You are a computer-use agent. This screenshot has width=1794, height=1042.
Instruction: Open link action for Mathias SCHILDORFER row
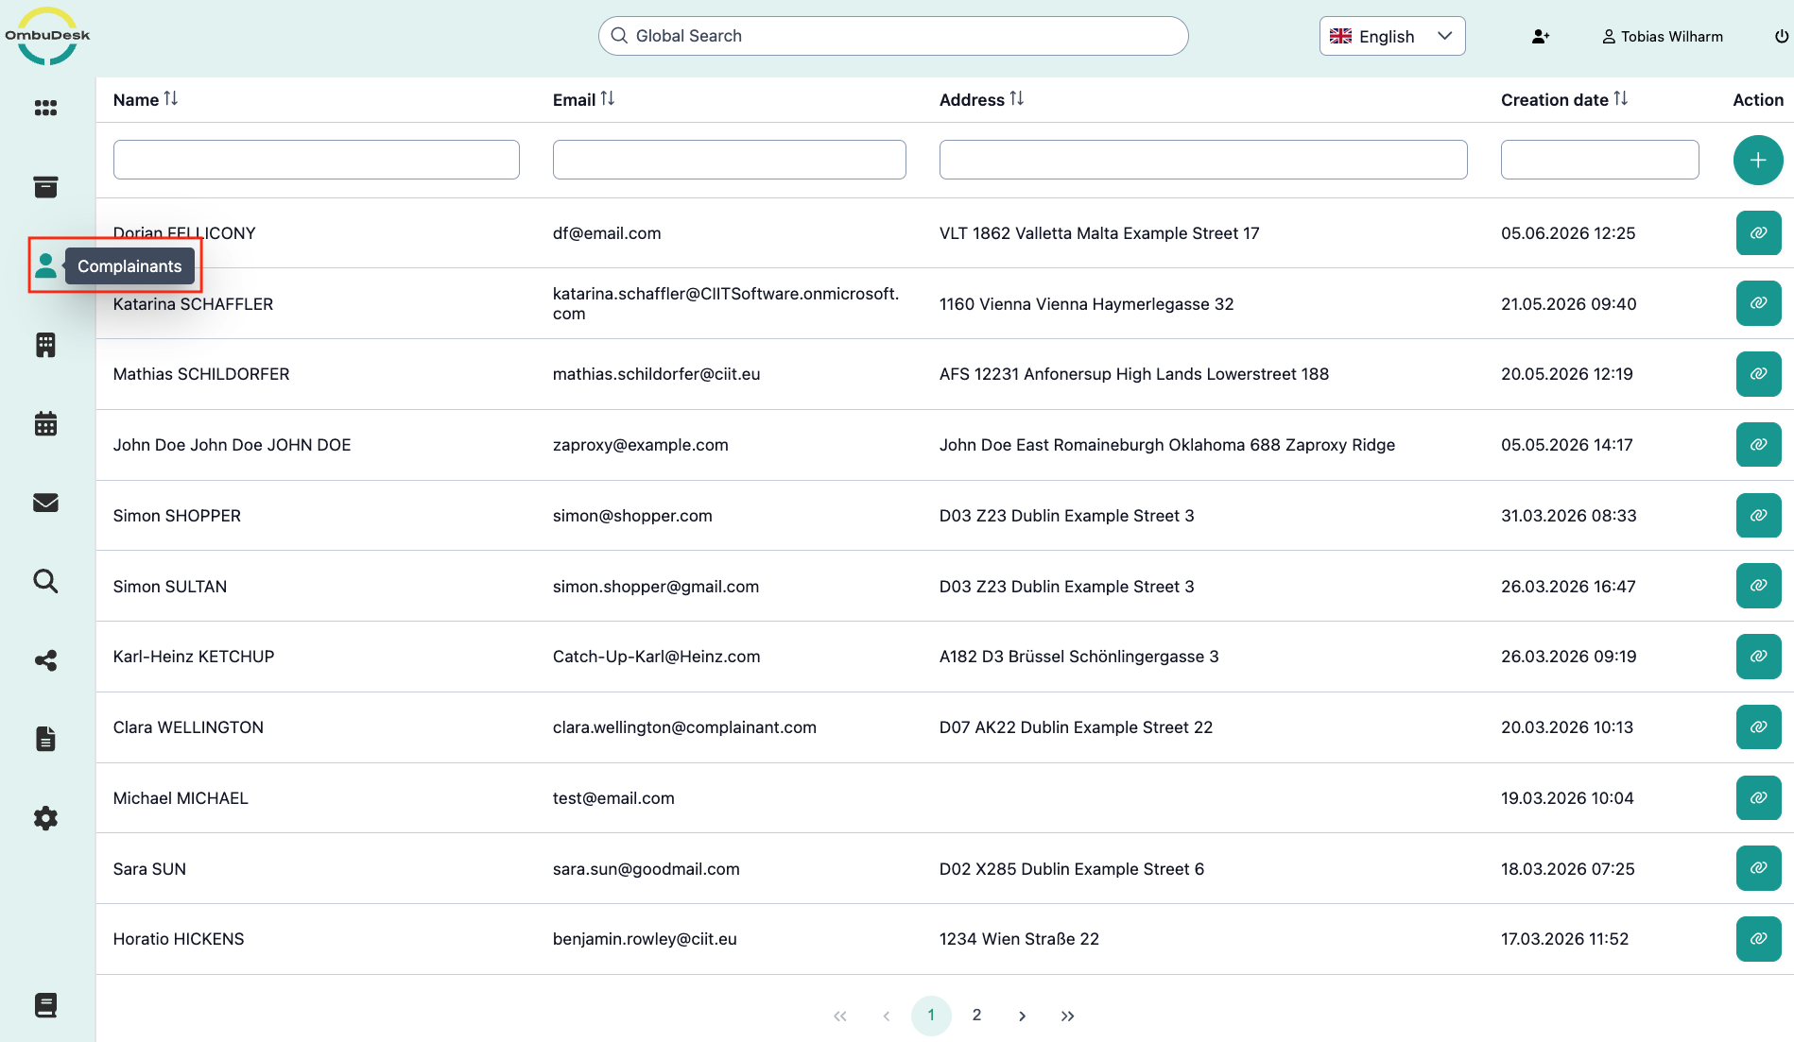[1758, 374]
